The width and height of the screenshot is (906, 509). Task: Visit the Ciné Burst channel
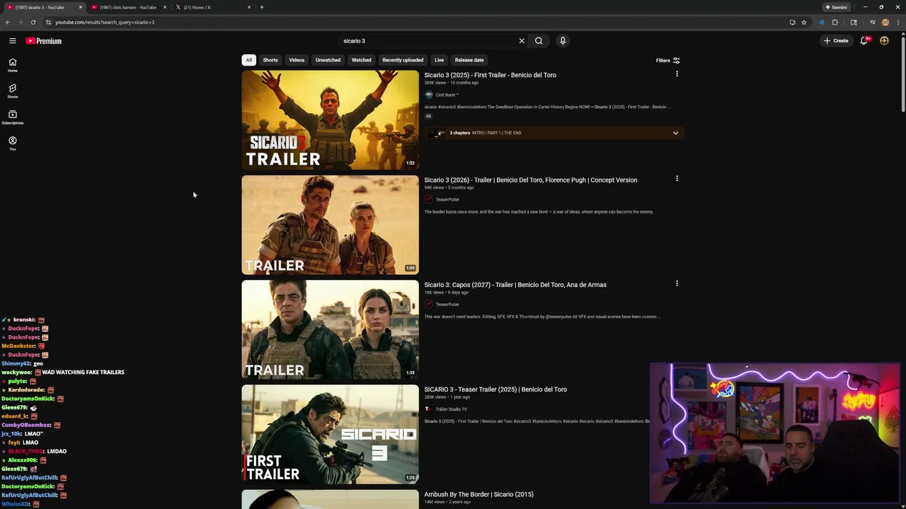click(x=442, y=95)
